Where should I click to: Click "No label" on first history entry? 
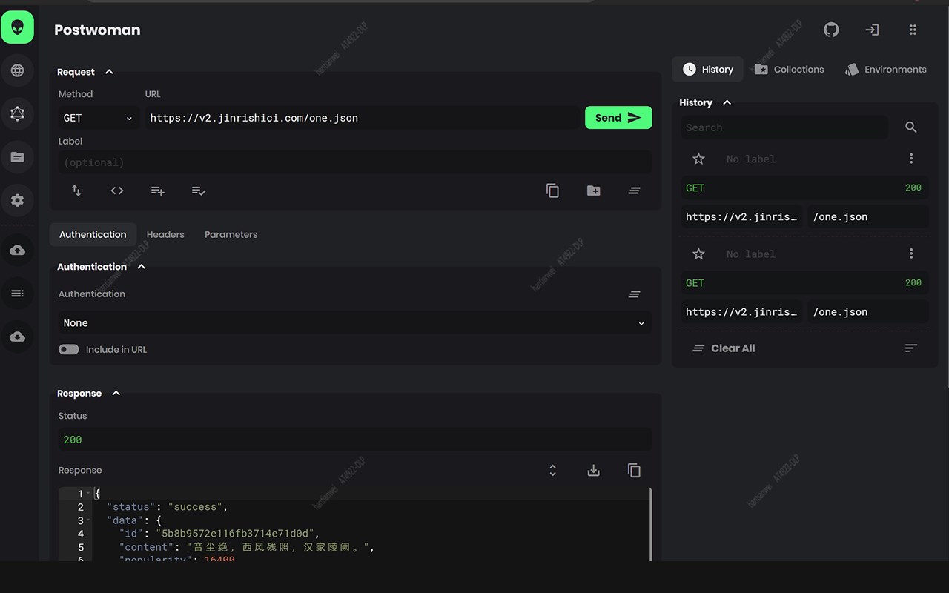[751, 159]
